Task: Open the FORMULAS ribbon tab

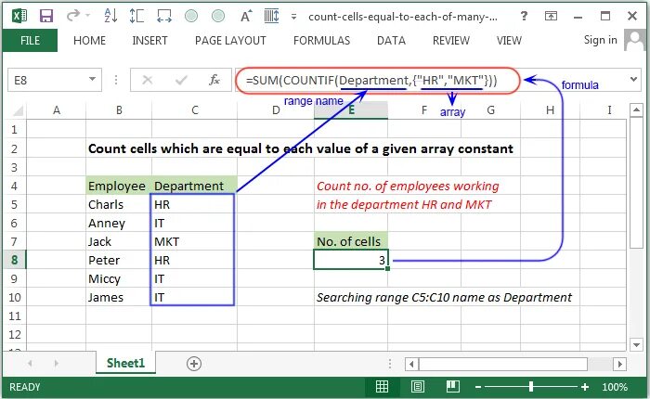Action: pos(321,41)
